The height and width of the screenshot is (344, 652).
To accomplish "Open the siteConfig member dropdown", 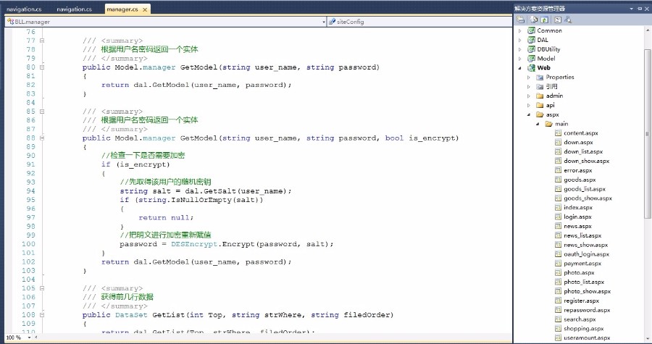I will pos(419,22).
